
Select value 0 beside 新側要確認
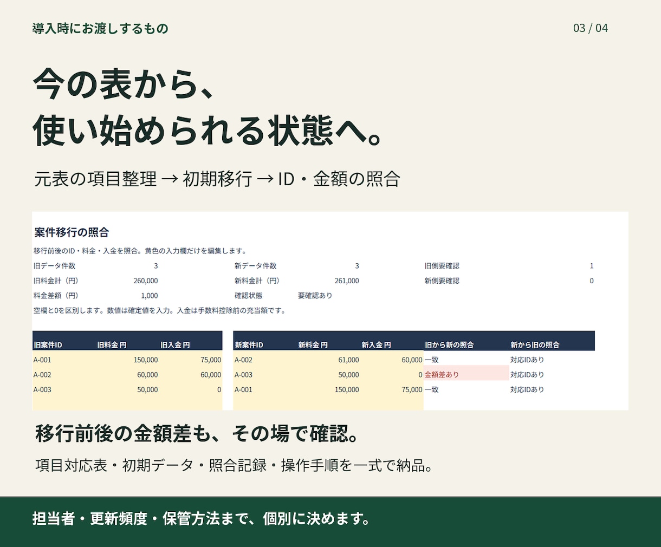coord(592,281)
